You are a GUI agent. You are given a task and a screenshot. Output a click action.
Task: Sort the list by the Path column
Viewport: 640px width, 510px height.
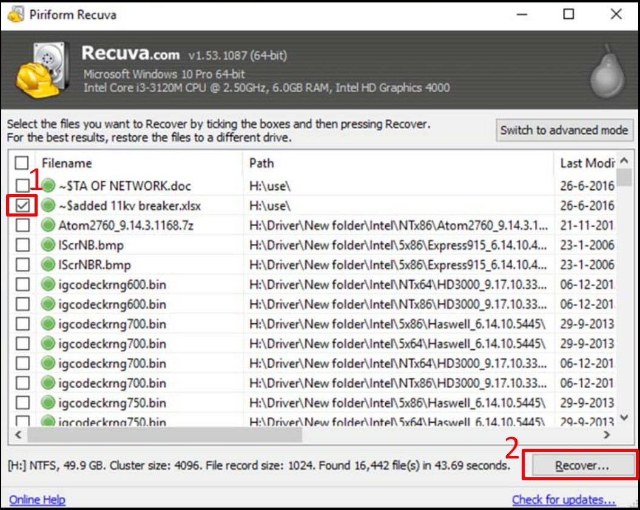[399, 163]
